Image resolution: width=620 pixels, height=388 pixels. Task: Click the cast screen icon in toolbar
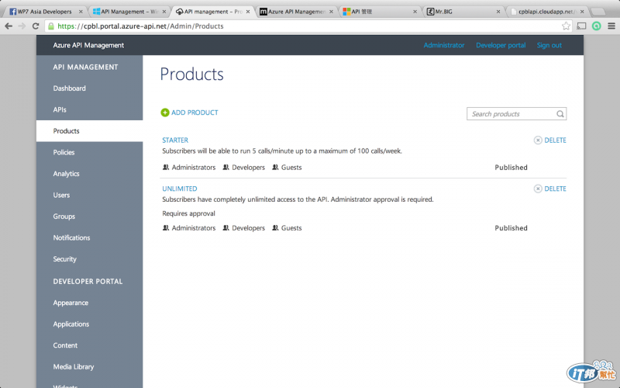tap(581, 26)
